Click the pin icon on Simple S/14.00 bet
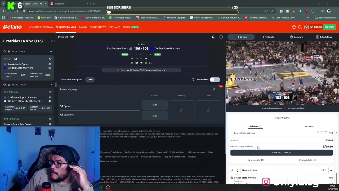Viewport: 339px width, 191px height. tap(232, 170)
